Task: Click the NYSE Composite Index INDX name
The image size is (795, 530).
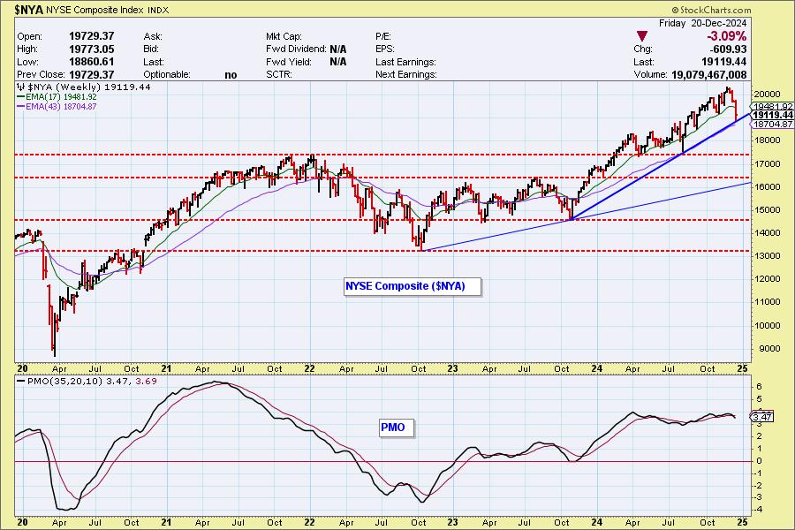Action: pos(108,10)
